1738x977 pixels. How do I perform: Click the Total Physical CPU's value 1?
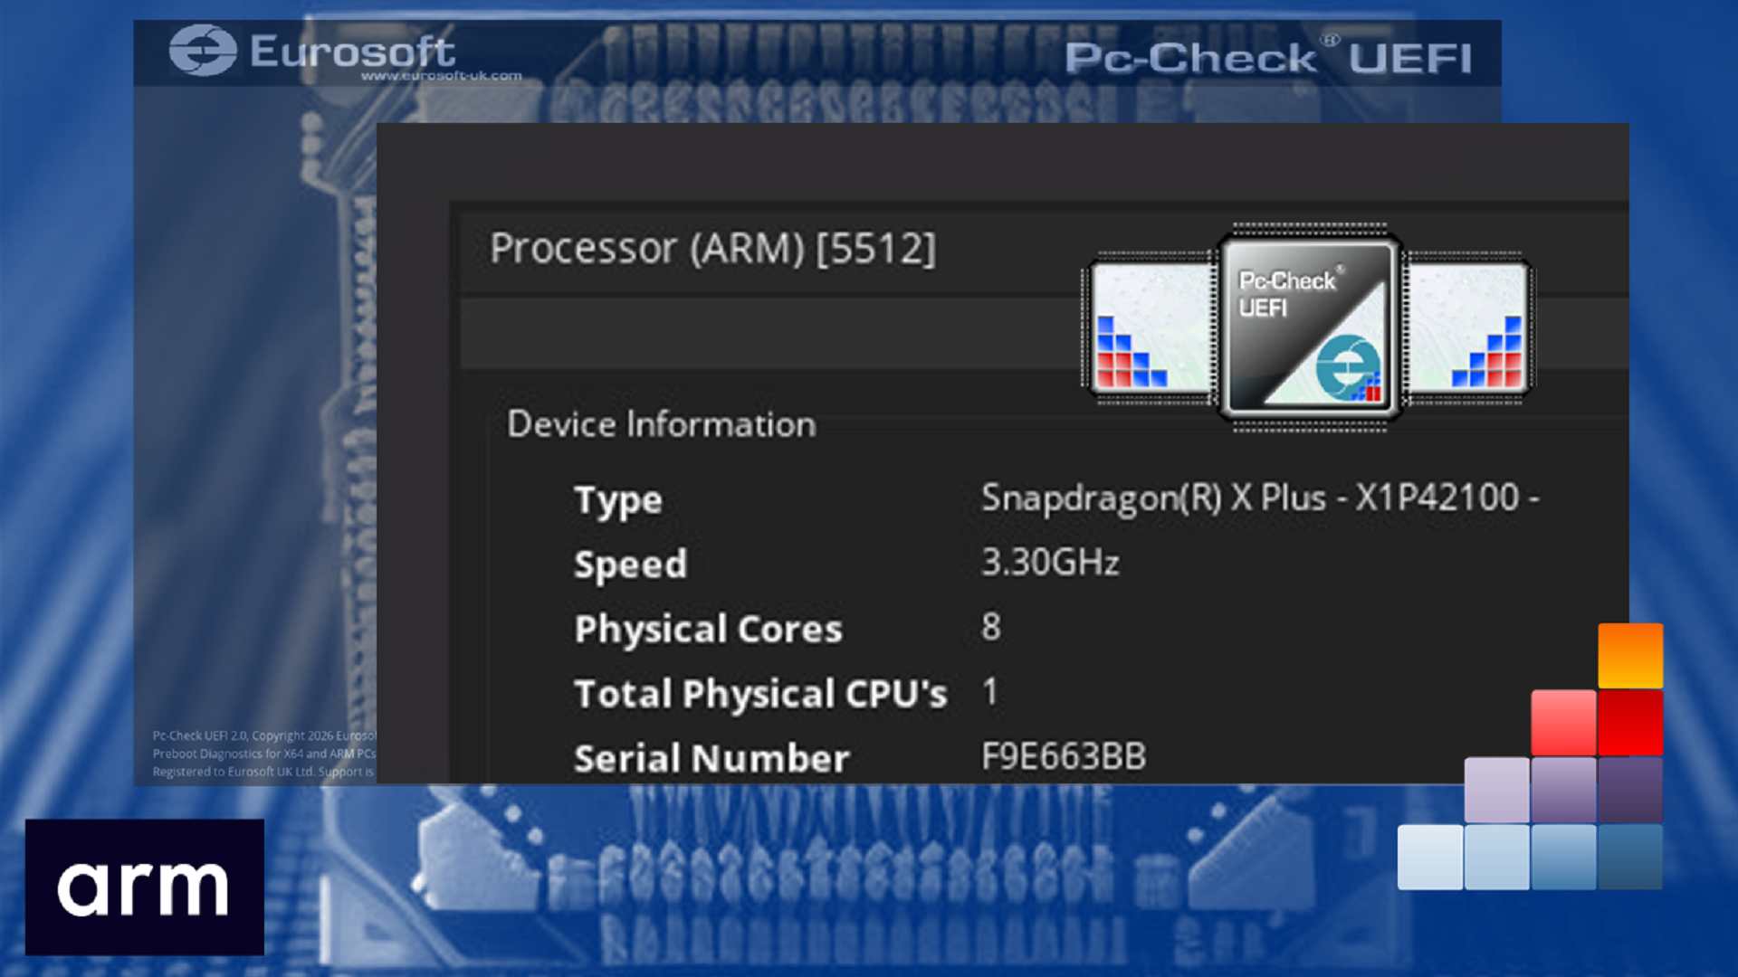click(x=990, y=692)
